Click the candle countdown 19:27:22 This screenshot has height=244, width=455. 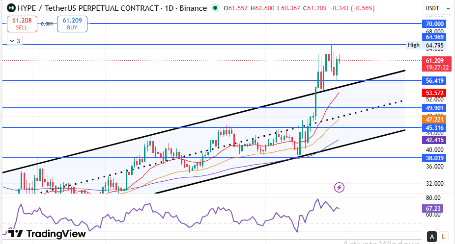pos(437,68)
